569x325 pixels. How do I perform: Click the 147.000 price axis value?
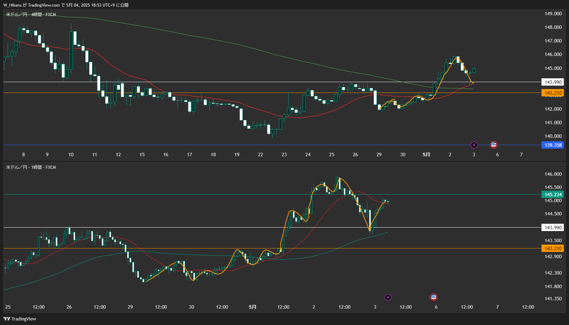(553, 41)
